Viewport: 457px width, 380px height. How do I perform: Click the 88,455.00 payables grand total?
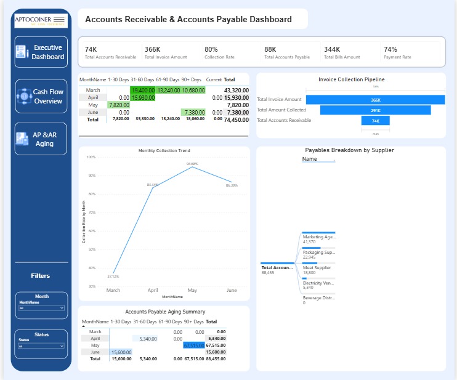[216, 359]
